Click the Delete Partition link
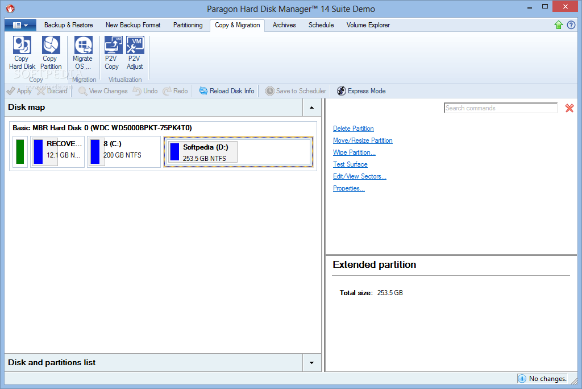This screenshot has width=582, height=389. (354, 129)
